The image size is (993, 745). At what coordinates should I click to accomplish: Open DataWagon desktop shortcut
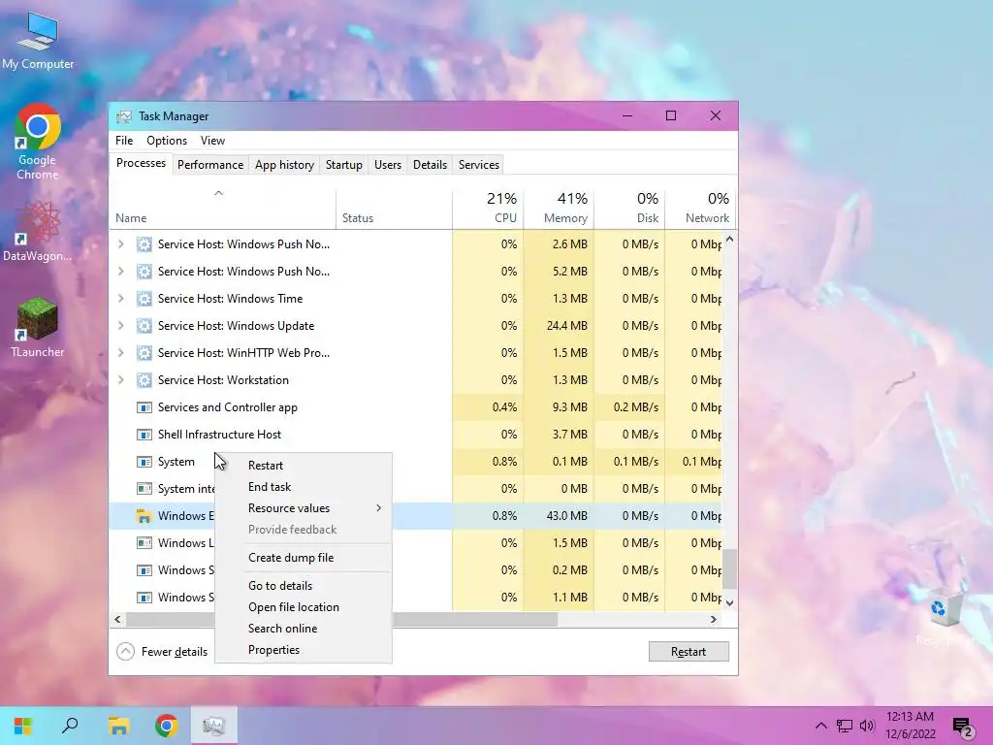tap(38, 231)
